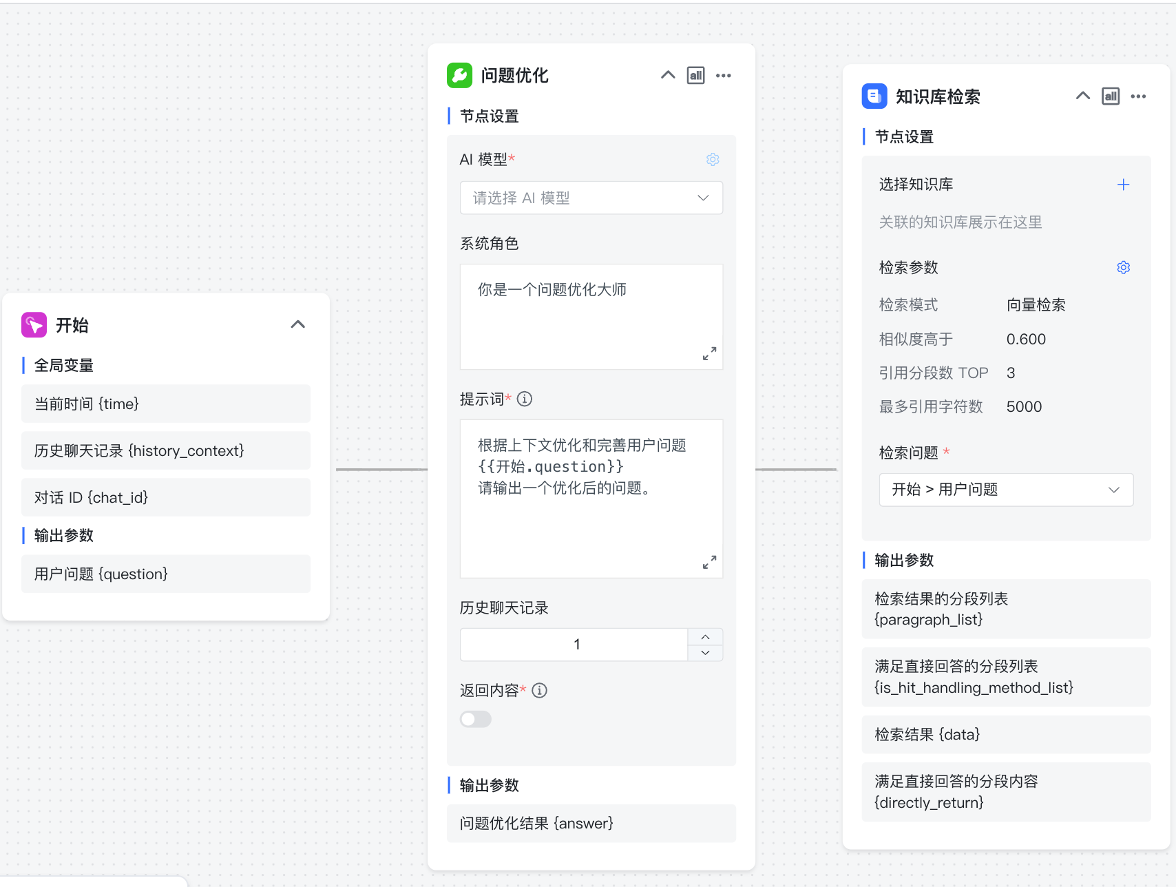This screenshot has height=887, width=1176.
Task: Open AI 模型 settings gear icon
Action: click(713, 159)
